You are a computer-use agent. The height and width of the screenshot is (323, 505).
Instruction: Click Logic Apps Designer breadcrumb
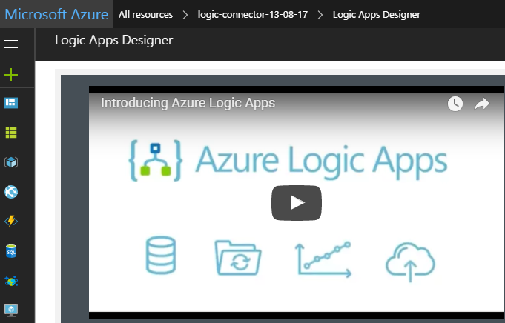pos(377,15)
